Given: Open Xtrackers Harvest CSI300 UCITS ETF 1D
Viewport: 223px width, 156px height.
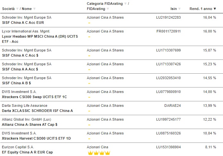Looking at the screenshot, I should point(36,138).
